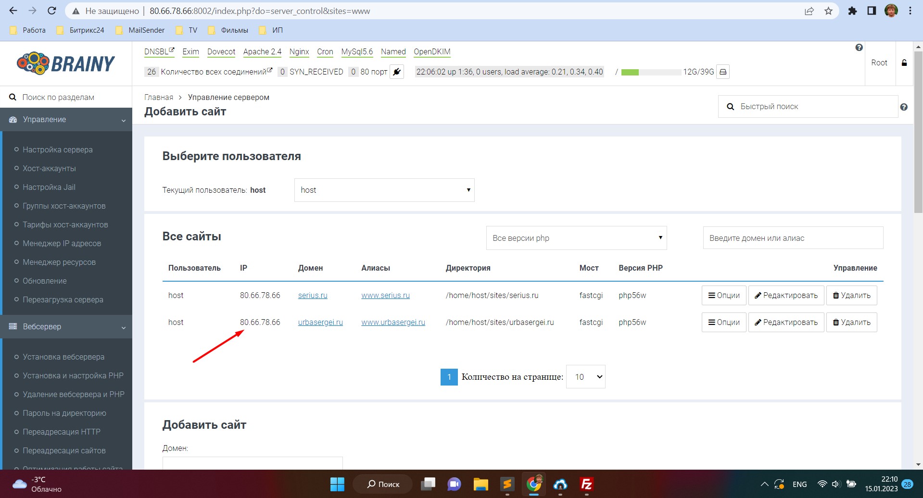Open the MySql5.6 menu item
This screenshot has width=923, height=498.
click(x=357, y=51)
